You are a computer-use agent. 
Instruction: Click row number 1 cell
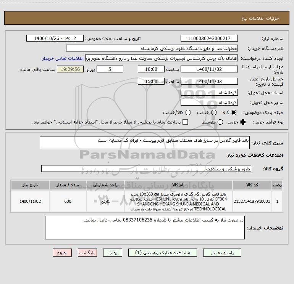point(277,201)
